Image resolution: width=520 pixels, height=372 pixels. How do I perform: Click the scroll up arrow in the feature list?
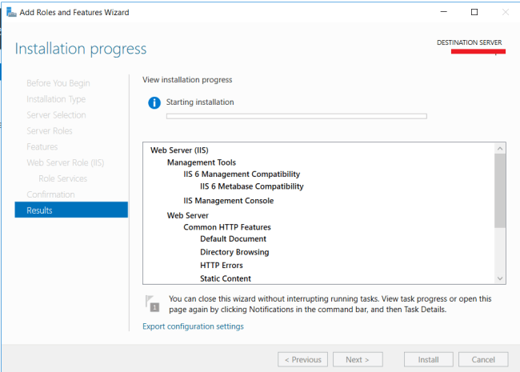pyautogui.click(x=500, y=149)
